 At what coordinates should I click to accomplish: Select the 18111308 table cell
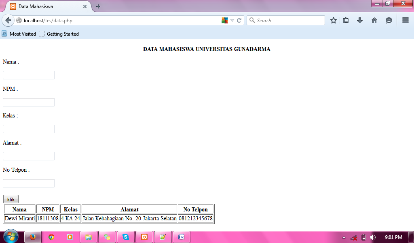(48, 218)
